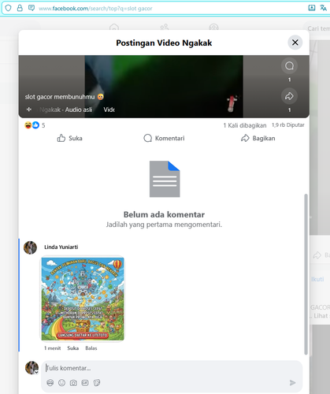The width and height of the screenshot is (330, 394).
Task: Open the shield tracking protection icon
Action: [8, 8]
